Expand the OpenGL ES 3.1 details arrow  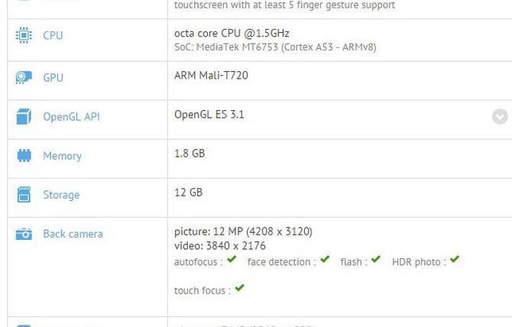tap(500, 117)
